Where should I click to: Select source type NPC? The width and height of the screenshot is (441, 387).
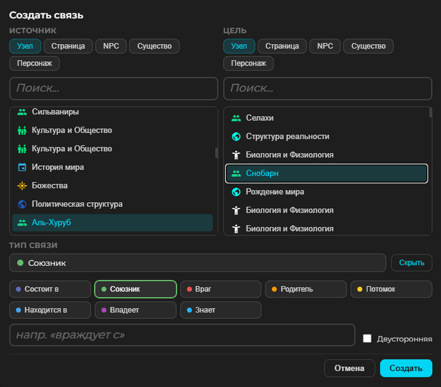[111, 46]
